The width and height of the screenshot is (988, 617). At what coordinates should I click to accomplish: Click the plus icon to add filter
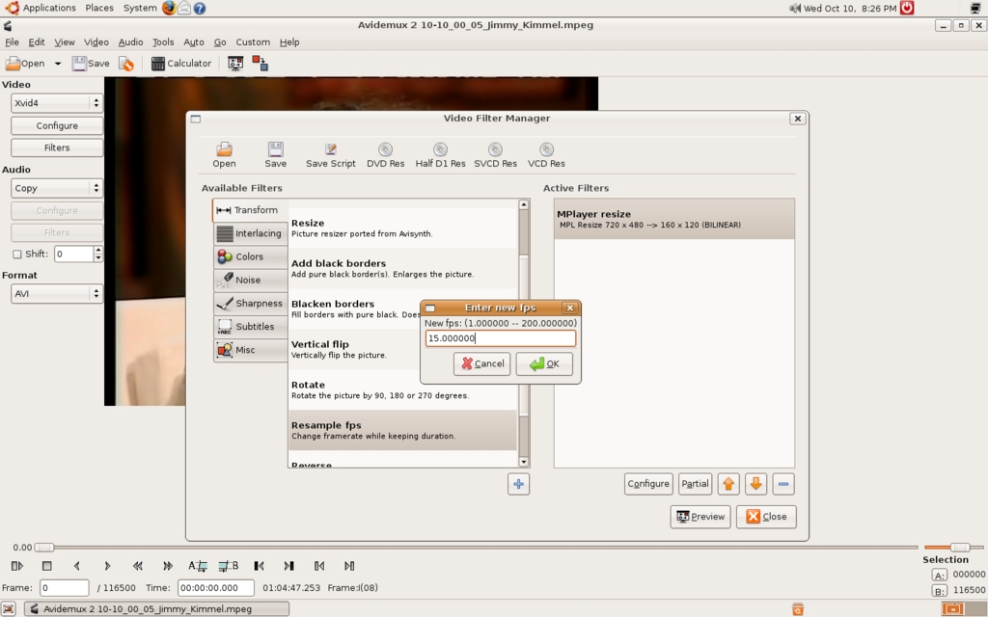519,484
